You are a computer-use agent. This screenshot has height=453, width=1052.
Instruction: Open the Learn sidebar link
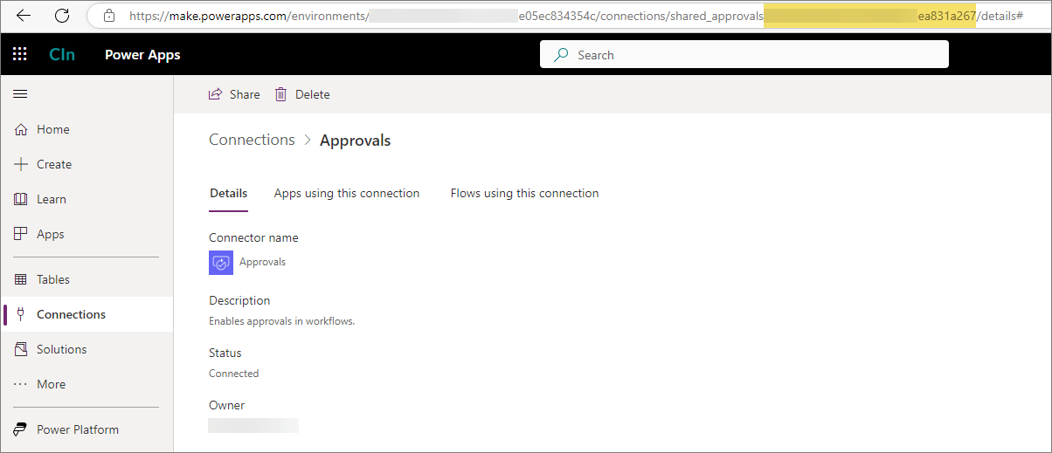pyautogui.click(x=87, y=199)
